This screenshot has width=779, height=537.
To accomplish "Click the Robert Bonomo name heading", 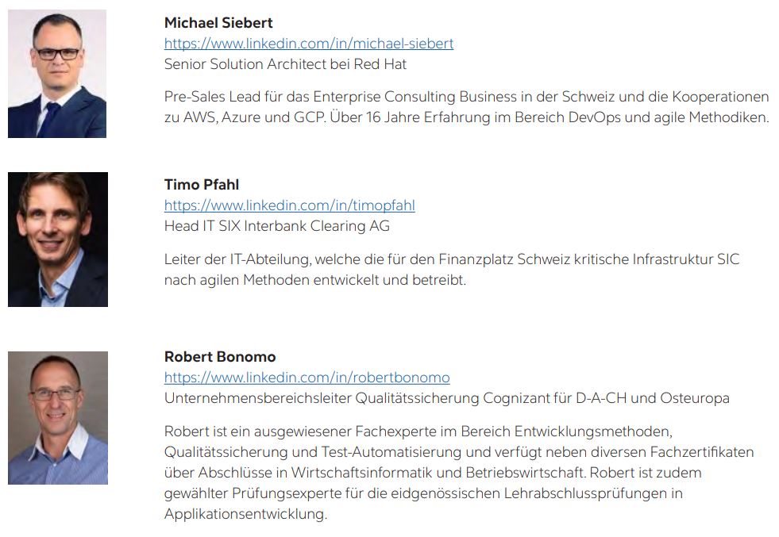I will (x=220, y=357).
